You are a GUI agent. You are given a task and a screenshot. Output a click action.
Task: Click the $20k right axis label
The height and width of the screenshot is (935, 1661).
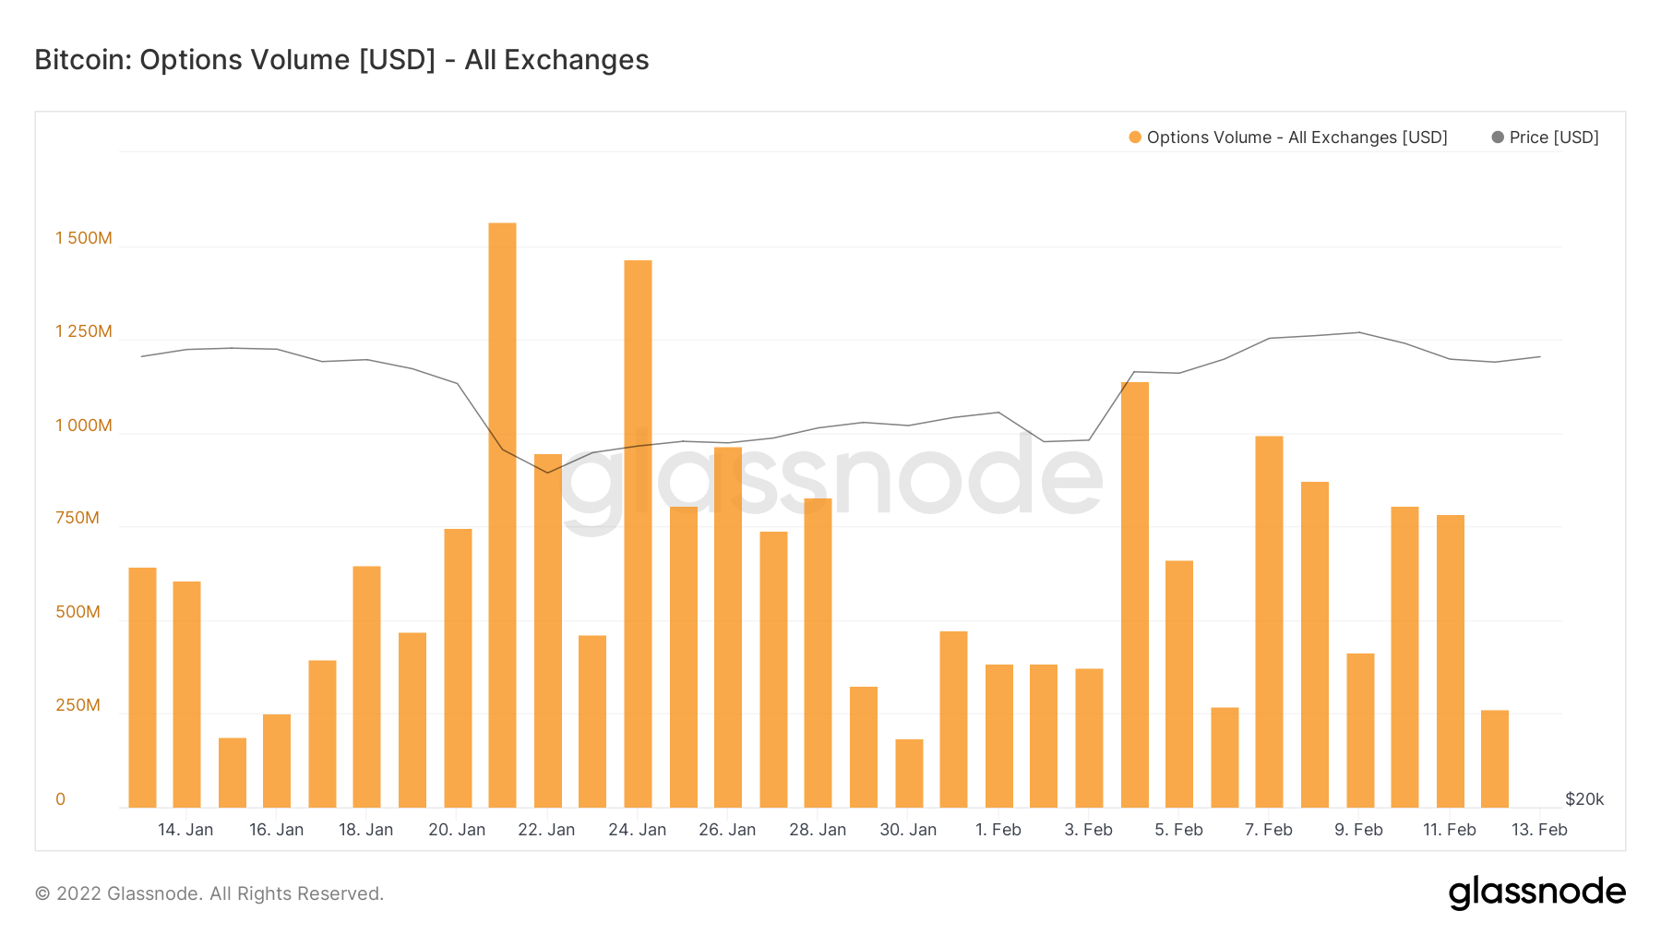click(1584, 799)
